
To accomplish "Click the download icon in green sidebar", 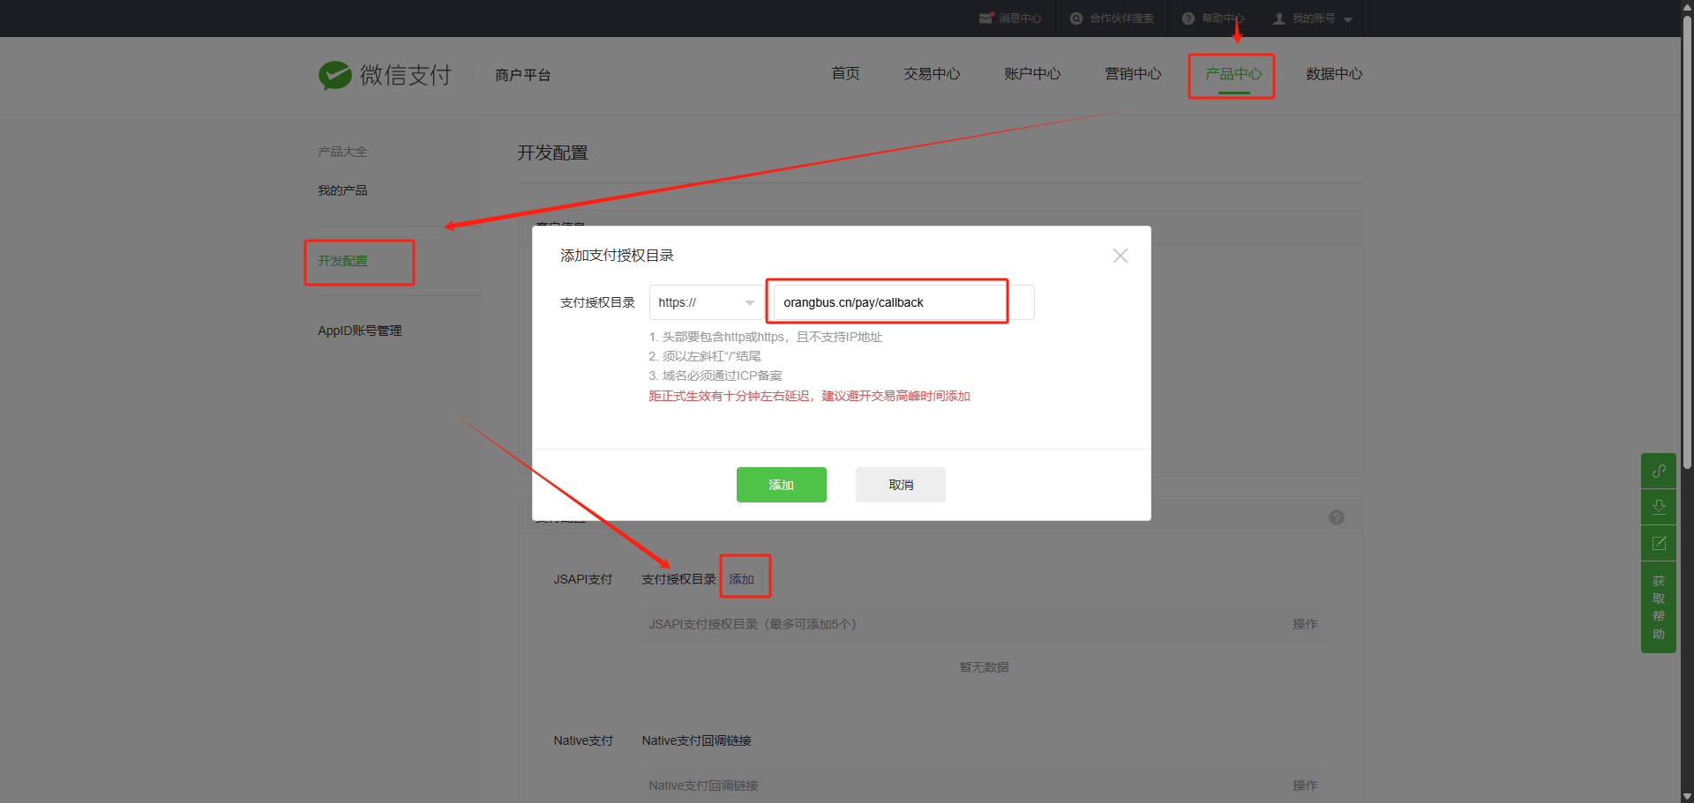I will [x=1658, y=507].
